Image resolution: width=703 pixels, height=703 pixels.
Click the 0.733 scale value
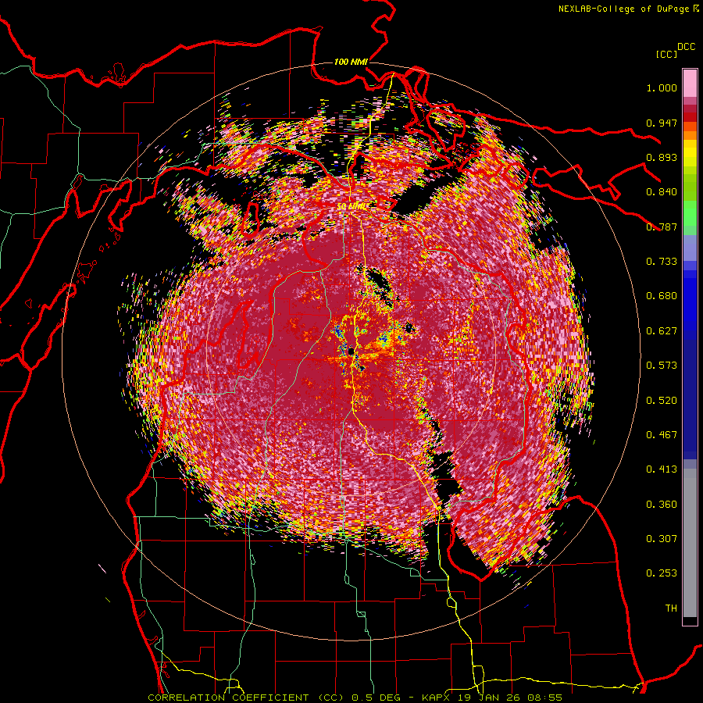point(662,262)
